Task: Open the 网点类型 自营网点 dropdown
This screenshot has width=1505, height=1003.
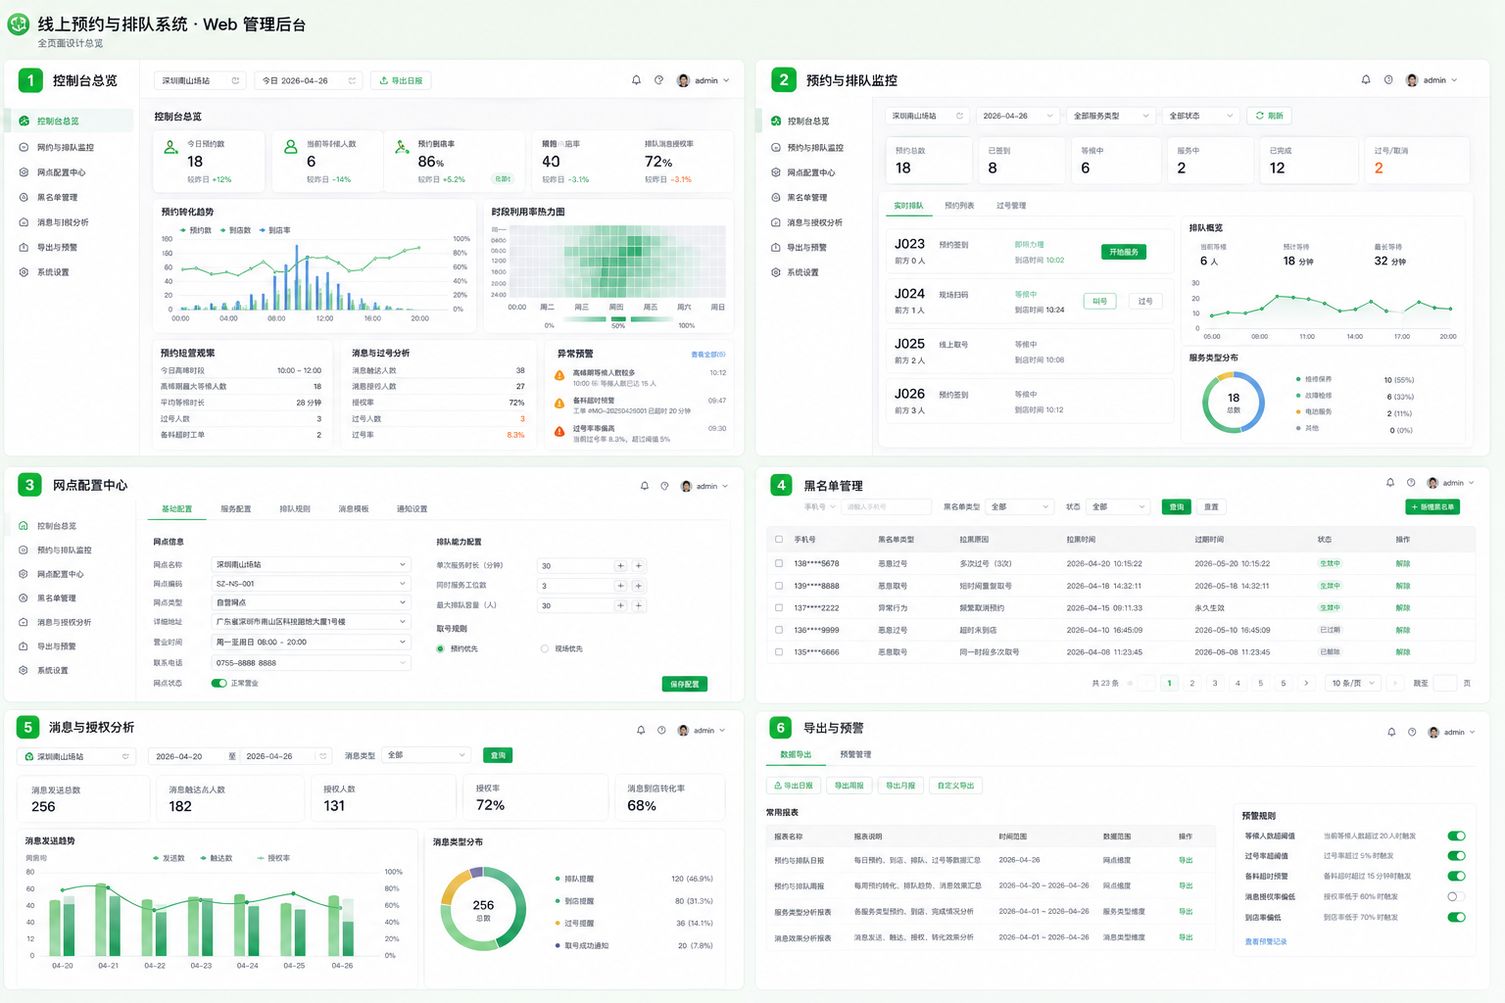Action: [x=310, y=602]
